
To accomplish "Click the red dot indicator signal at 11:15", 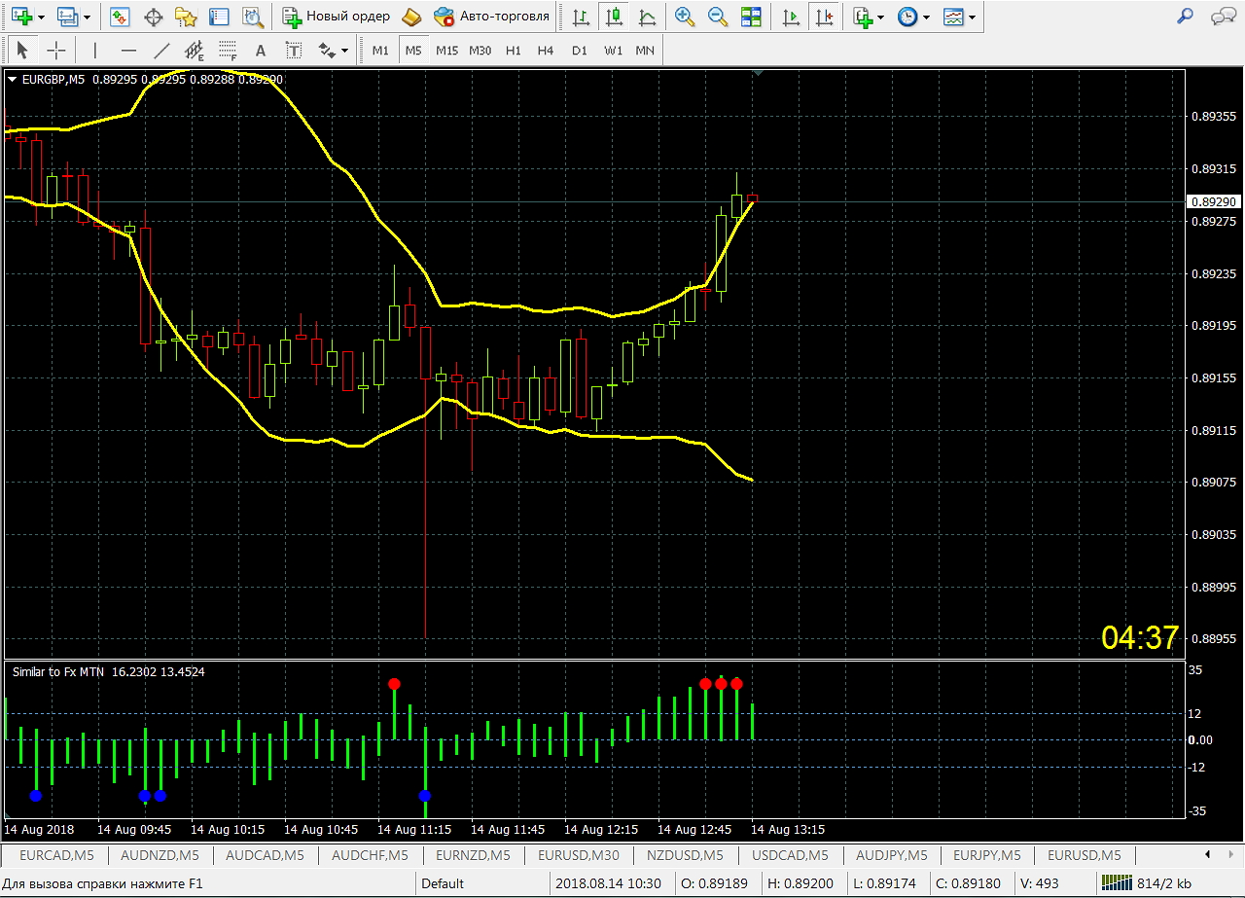I will point(394,684).
